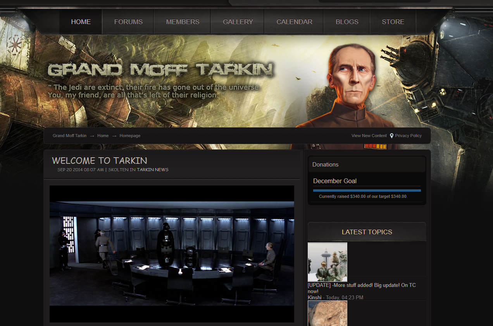This screenshot has width=493, height=326.
Task: Click the pin icon beside Privacy Policy
Action: pos(391,136)
